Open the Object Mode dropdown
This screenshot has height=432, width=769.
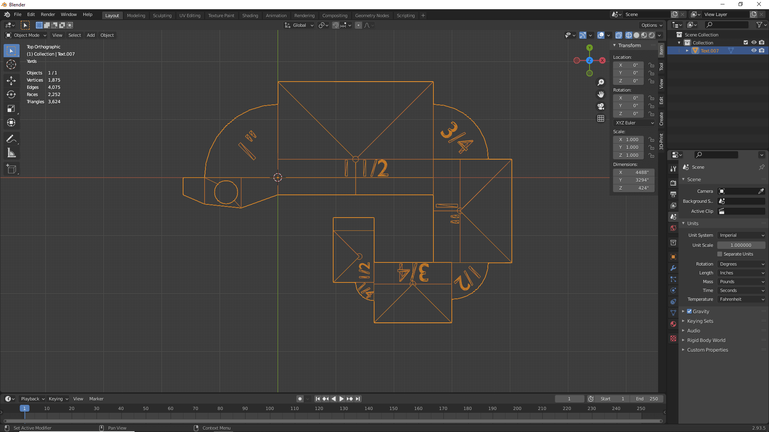(x=26, y=35)
